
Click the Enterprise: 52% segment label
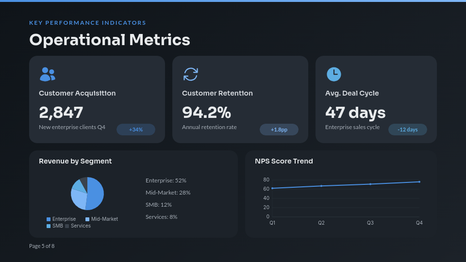166,180
